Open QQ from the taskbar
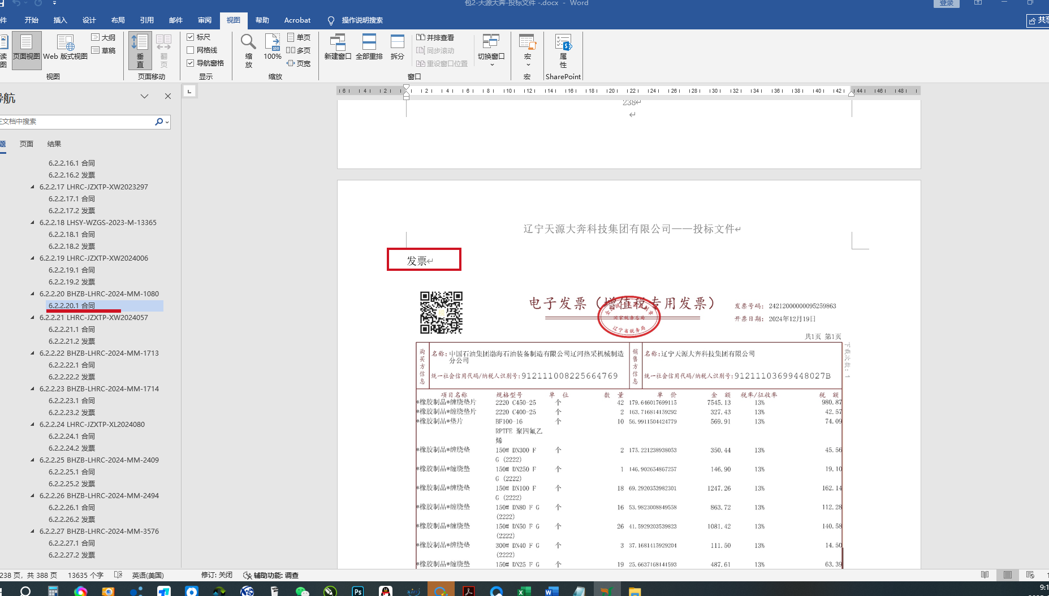Screen dimensions: 1049x596 (x=386, y=591)
